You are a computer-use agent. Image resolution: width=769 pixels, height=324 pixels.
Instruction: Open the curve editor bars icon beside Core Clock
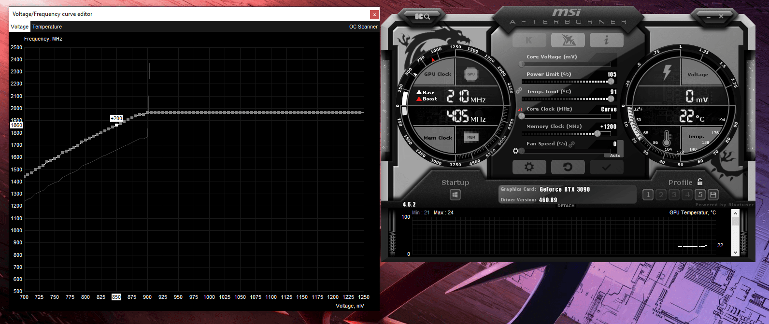tap(520, 110)
